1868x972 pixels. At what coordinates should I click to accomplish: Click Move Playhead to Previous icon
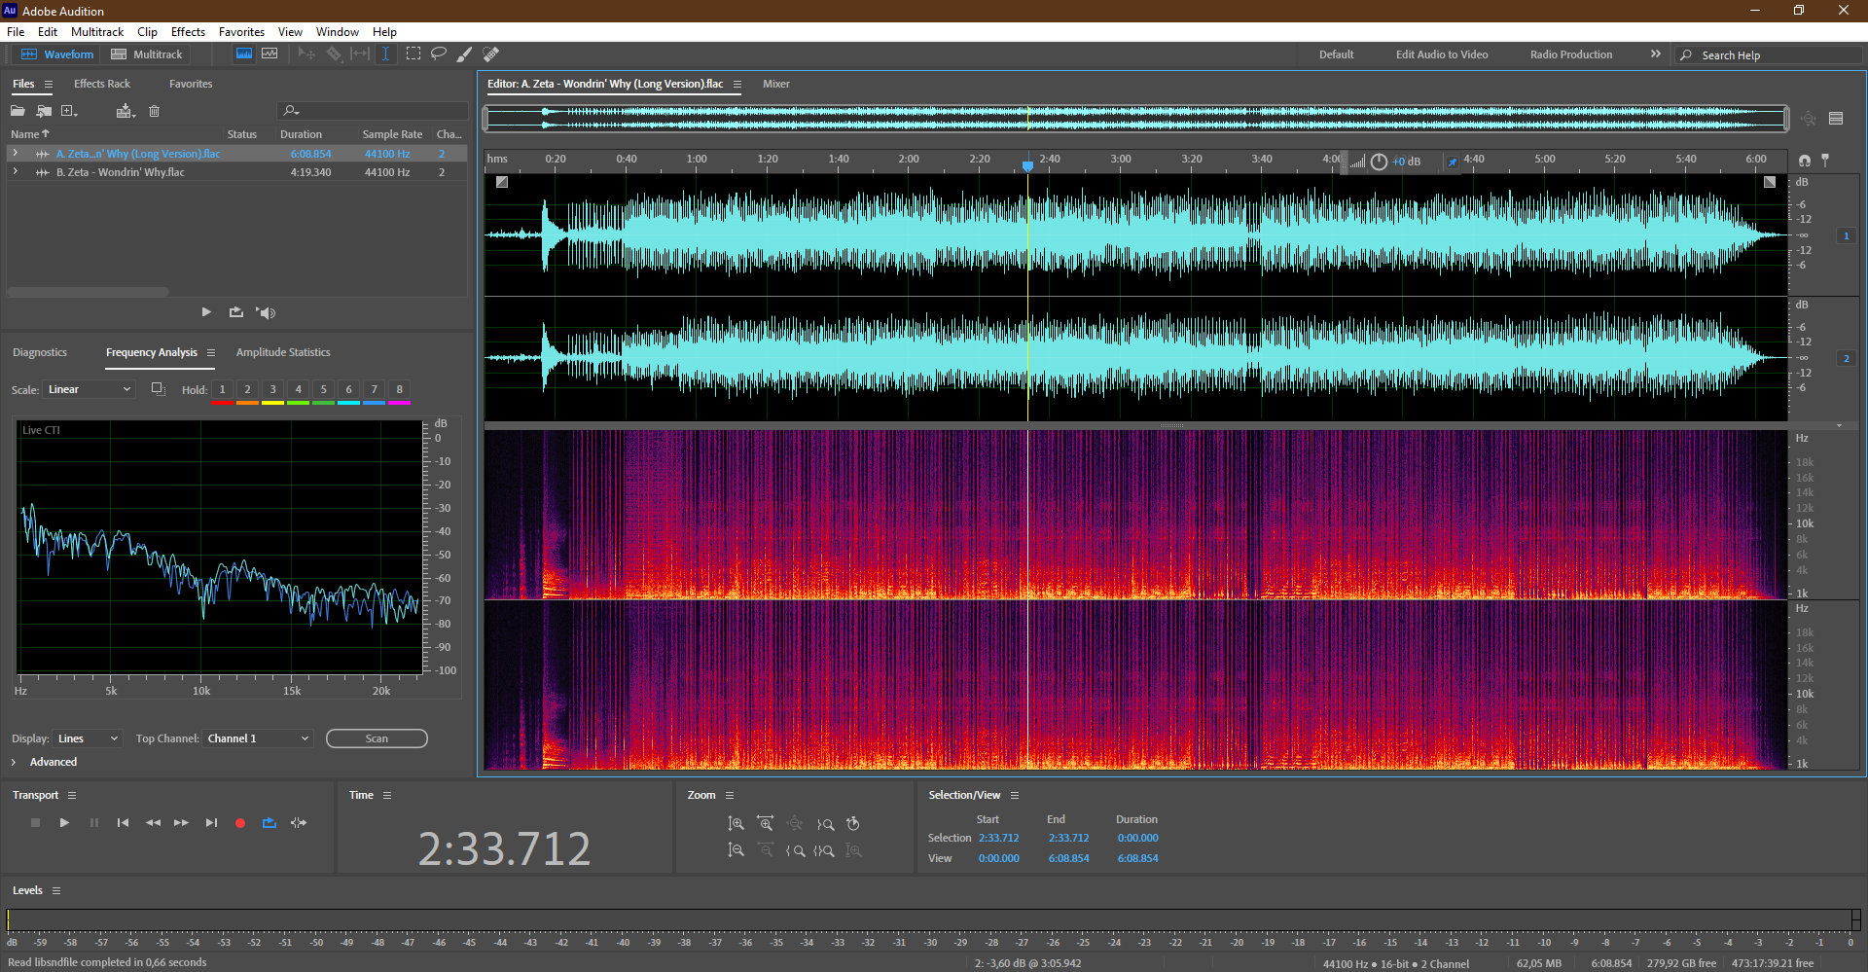[123, 823]
